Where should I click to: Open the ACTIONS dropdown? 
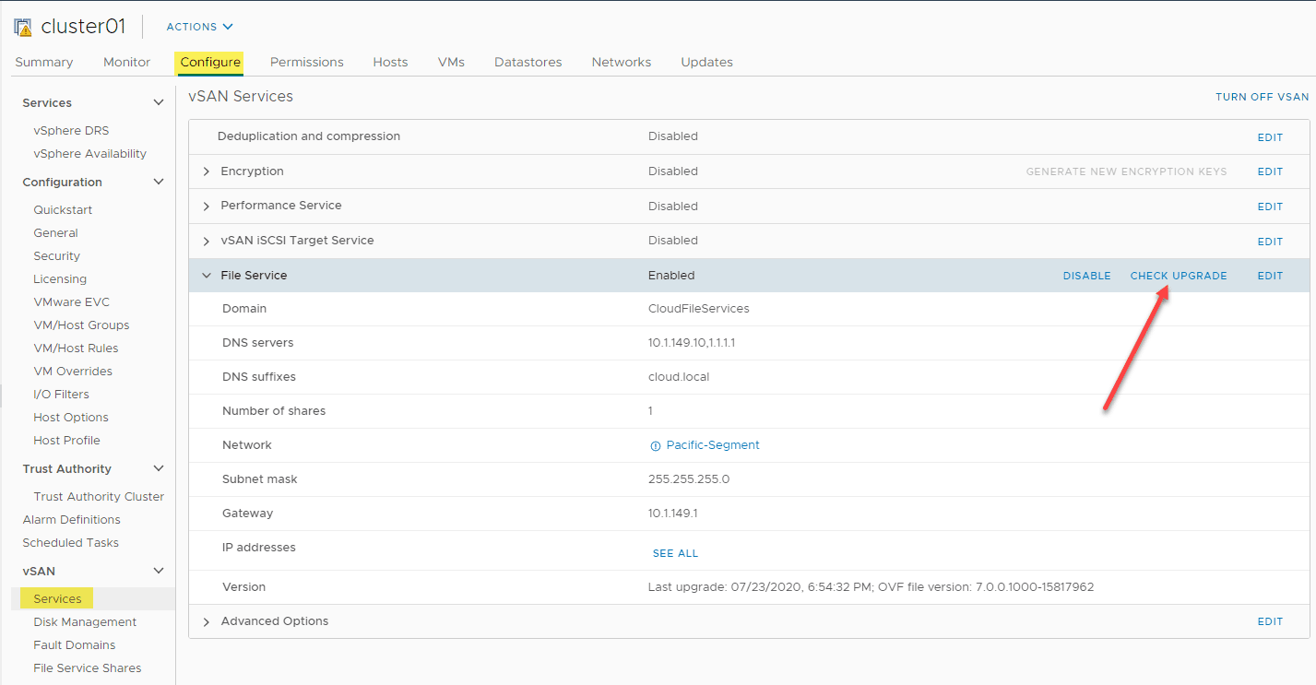click(198, 26)
